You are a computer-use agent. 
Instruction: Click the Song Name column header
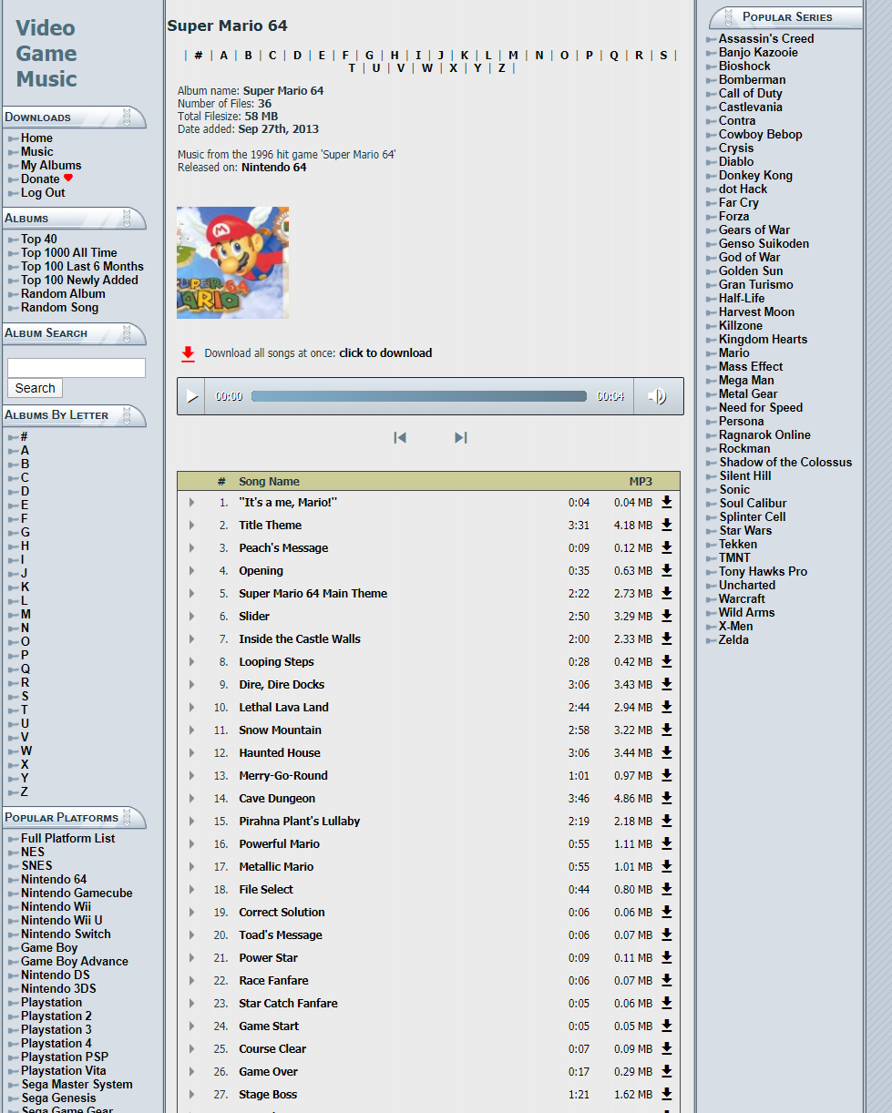[269, 482]
